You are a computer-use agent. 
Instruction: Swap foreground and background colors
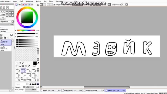[38, 62]
